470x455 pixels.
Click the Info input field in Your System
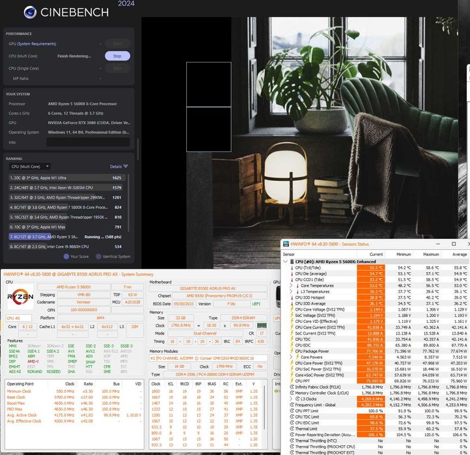(x=88, y=143)
